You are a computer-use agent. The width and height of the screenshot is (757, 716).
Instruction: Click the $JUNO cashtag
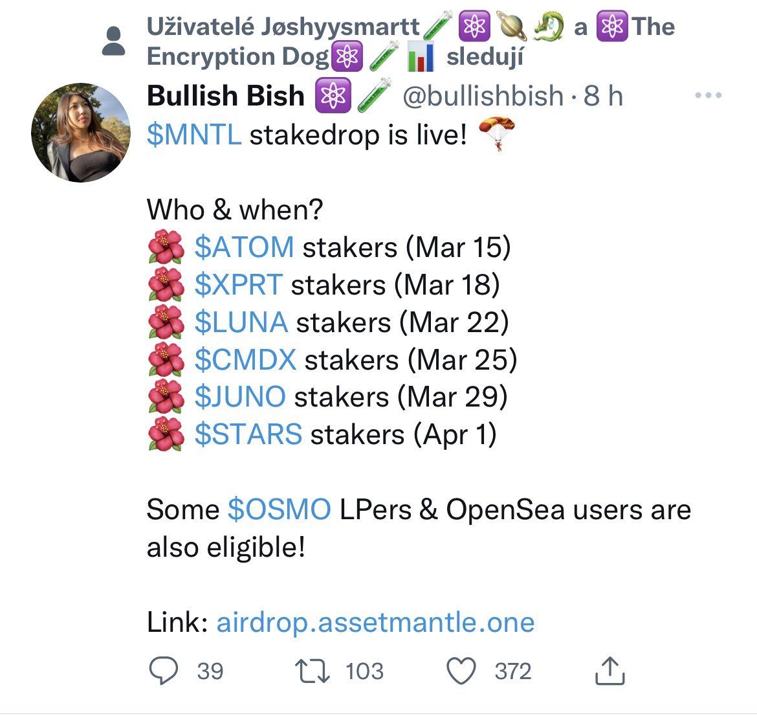pyautogui.click(x=239, y=397)
